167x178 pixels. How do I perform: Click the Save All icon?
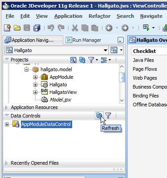(37, 28)
